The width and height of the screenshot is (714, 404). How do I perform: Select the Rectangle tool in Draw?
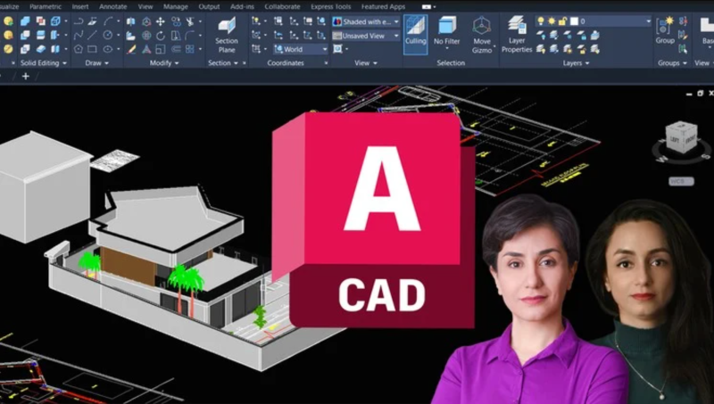point(93,49)
